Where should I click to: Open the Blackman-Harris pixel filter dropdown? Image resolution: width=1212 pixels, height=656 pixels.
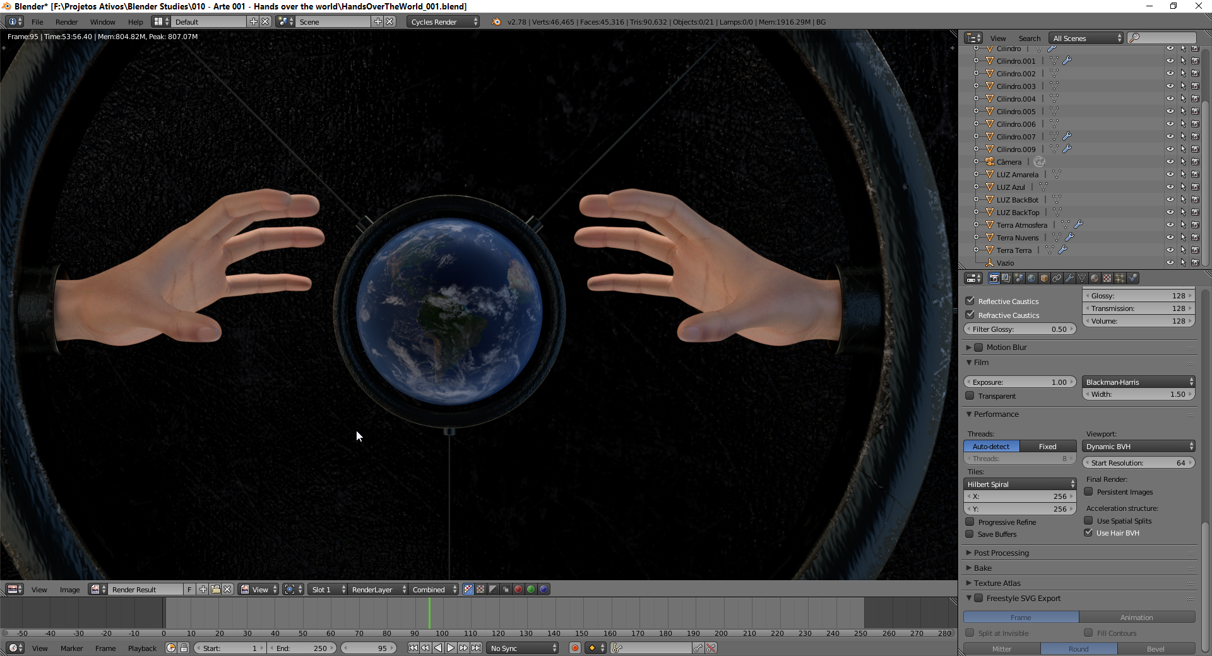pos(1139,382)
